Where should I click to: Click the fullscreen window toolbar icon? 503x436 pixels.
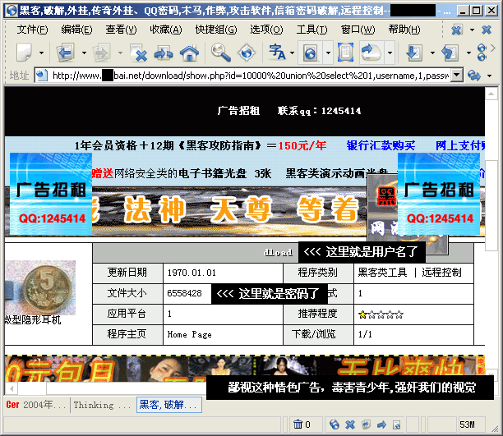[346, 53]
